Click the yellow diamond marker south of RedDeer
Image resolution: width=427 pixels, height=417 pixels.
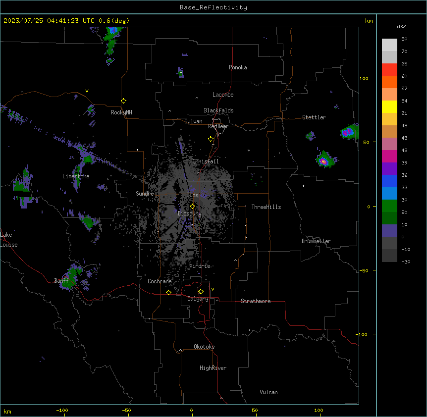click(x=211, y=139)
